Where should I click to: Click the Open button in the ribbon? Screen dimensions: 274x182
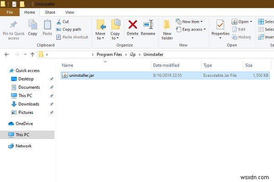(240, 21)
